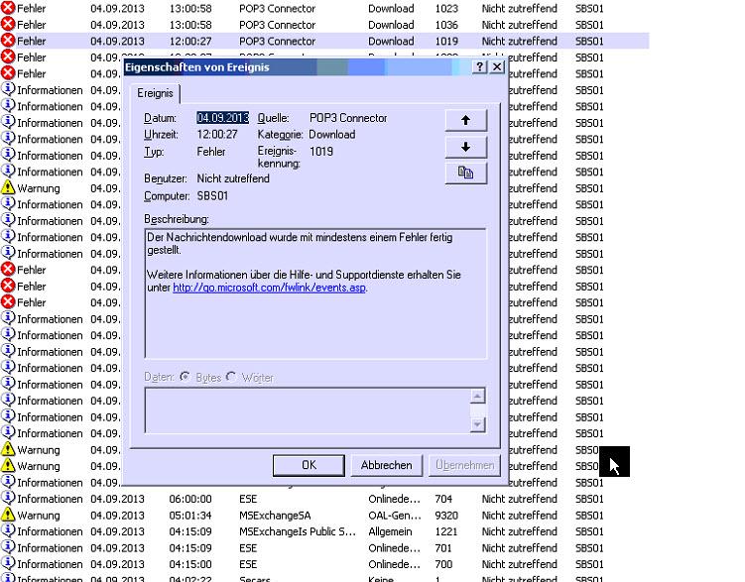Click info icon of MSExchangeIs Public S... row

(8, 531)
